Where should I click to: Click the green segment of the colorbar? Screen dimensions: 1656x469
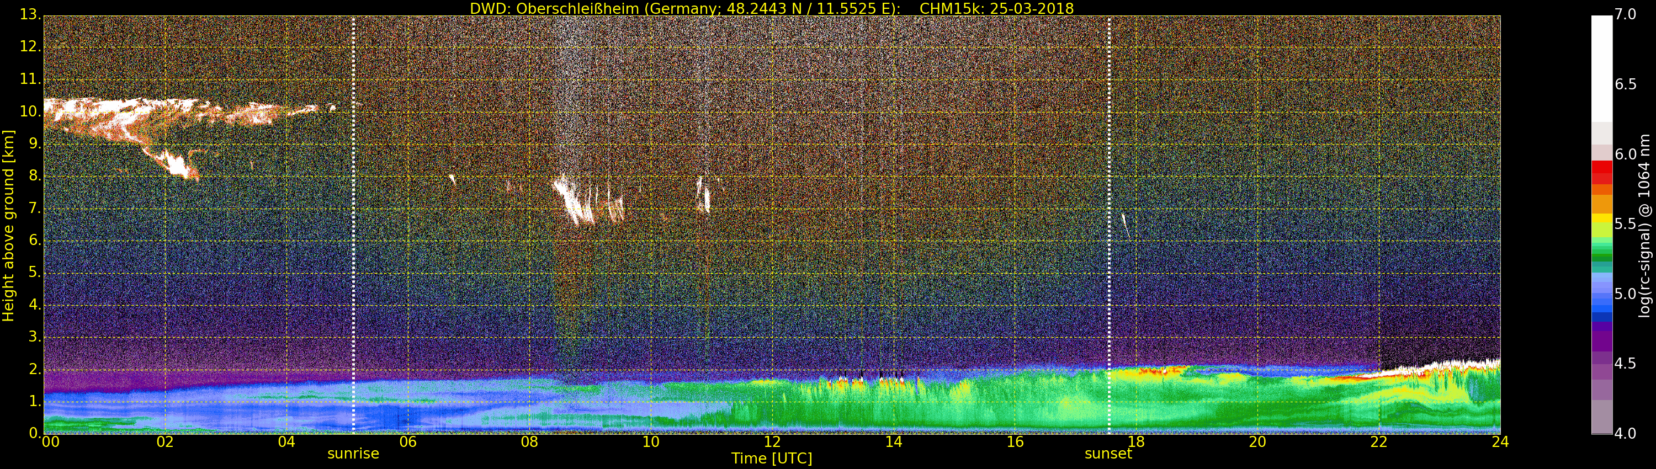point(1601,251)
